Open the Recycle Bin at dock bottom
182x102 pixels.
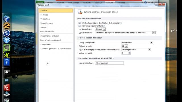pos(7,100)
